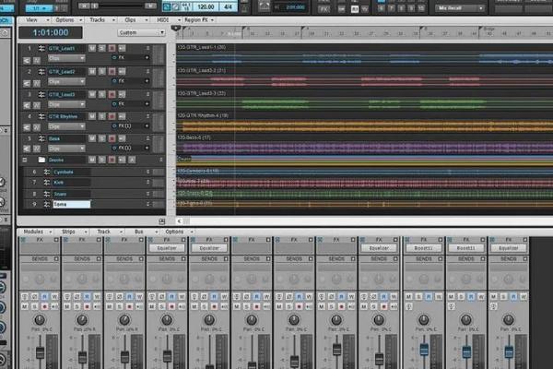This screenshot has height=369, width=553.
Task: Expand FX section on first console strip
Action: click(x=56, y=240)
